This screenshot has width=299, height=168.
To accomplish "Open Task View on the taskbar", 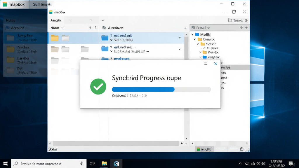I will click(x=92, y=163).
